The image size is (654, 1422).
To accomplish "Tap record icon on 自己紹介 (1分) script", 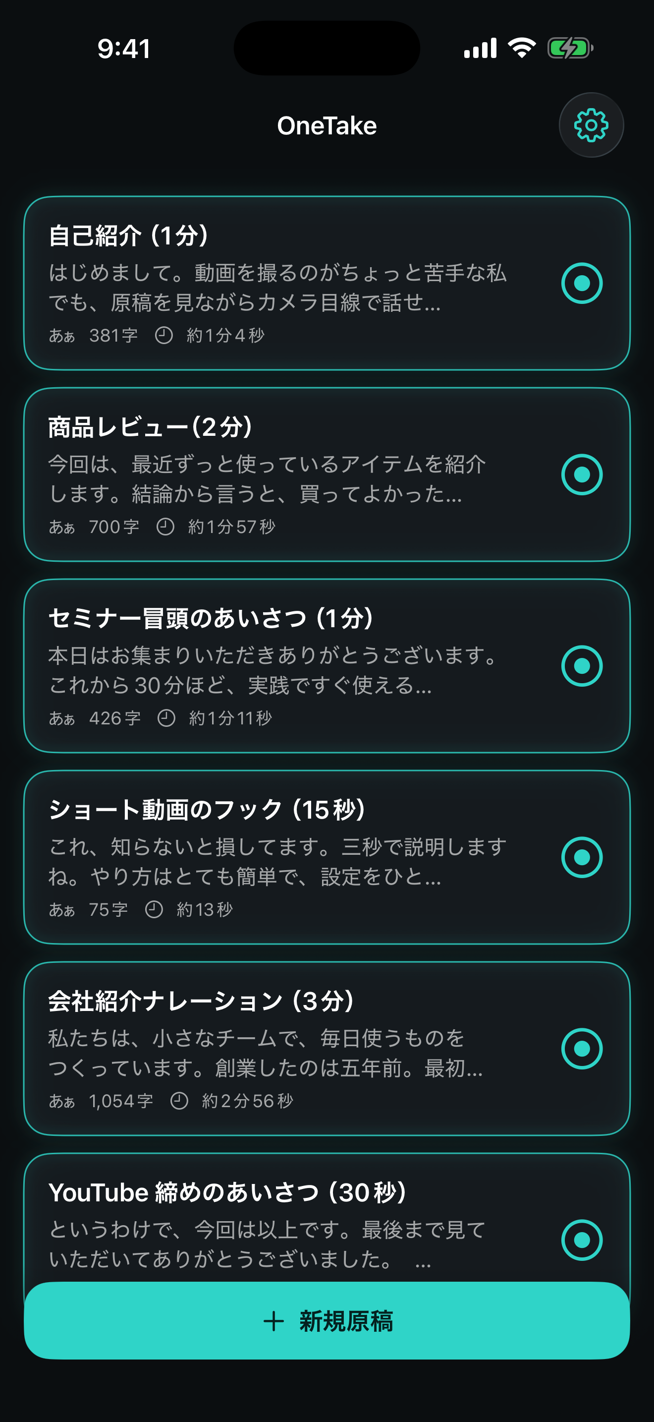I will pos(582,283).
